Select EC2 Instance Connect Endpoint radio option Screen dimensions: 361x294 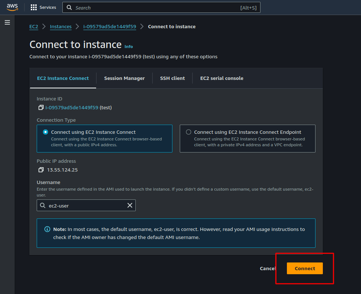(189, 132)
